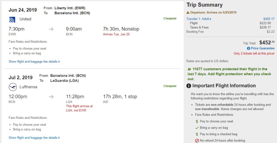
Task: Click the 'arrives at LGA, not EWR' warning
Action: (79, 108)
